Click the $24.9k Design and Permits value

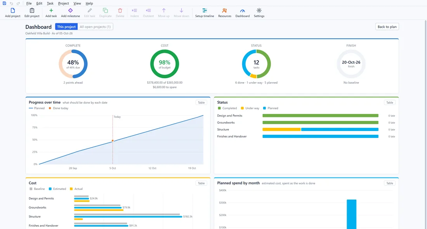pos(94,198)
